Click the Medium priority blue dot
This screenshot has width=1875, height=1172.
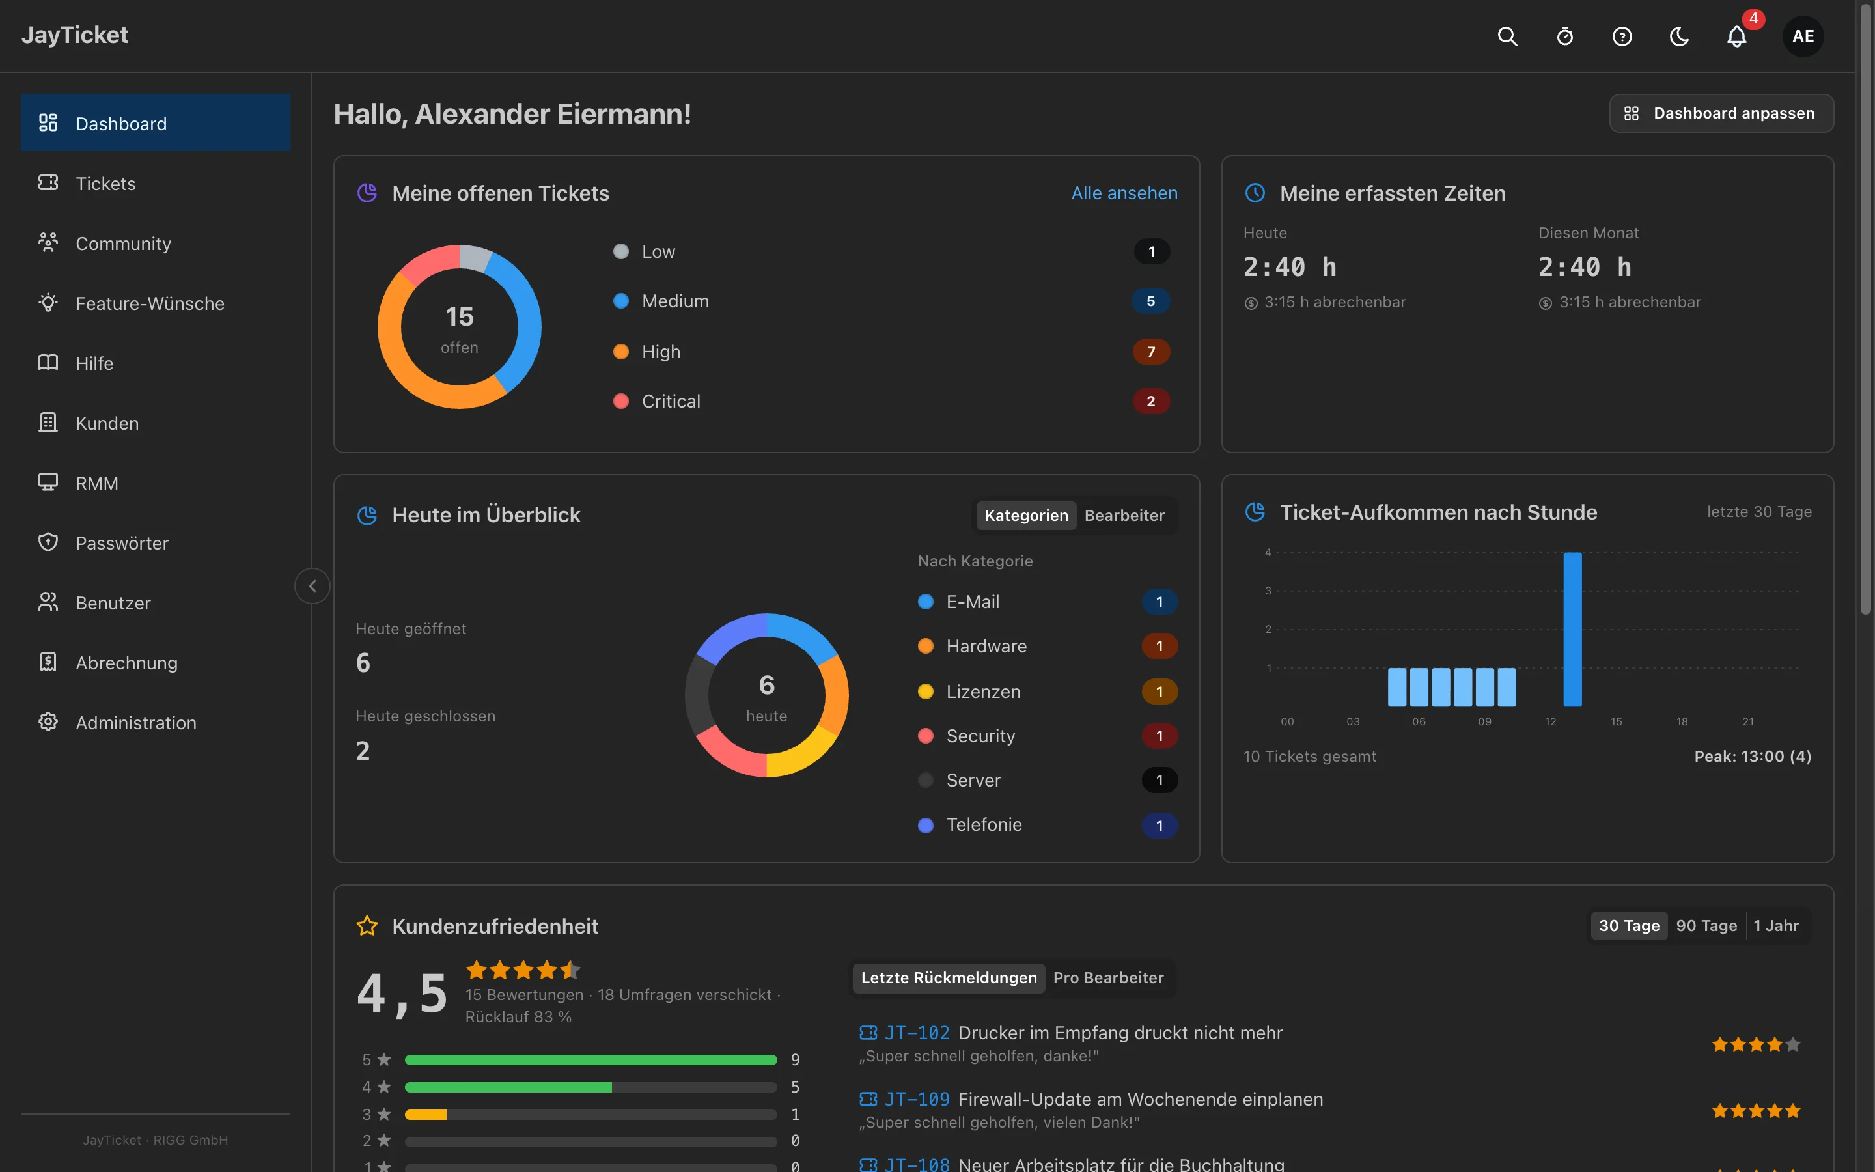(620, 301)
